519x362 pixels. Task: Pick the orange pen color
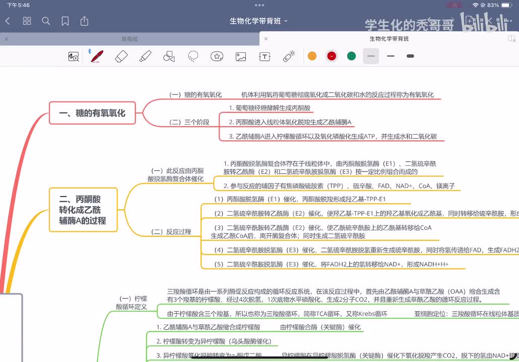312,56
